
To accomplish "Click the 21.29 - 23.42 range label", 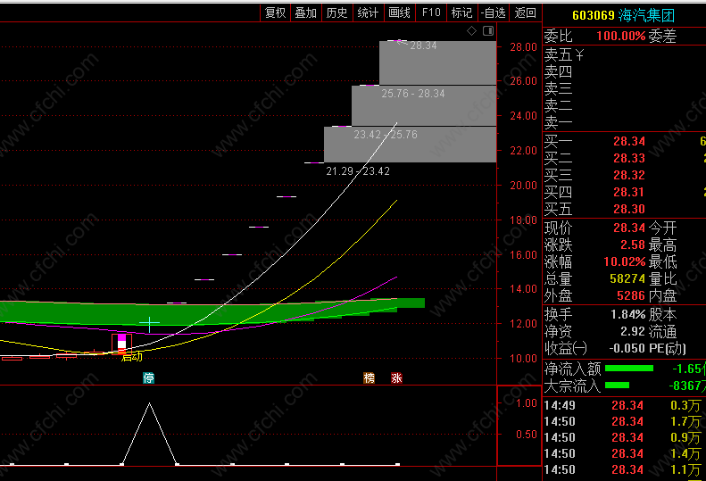I will pos(358,171).
